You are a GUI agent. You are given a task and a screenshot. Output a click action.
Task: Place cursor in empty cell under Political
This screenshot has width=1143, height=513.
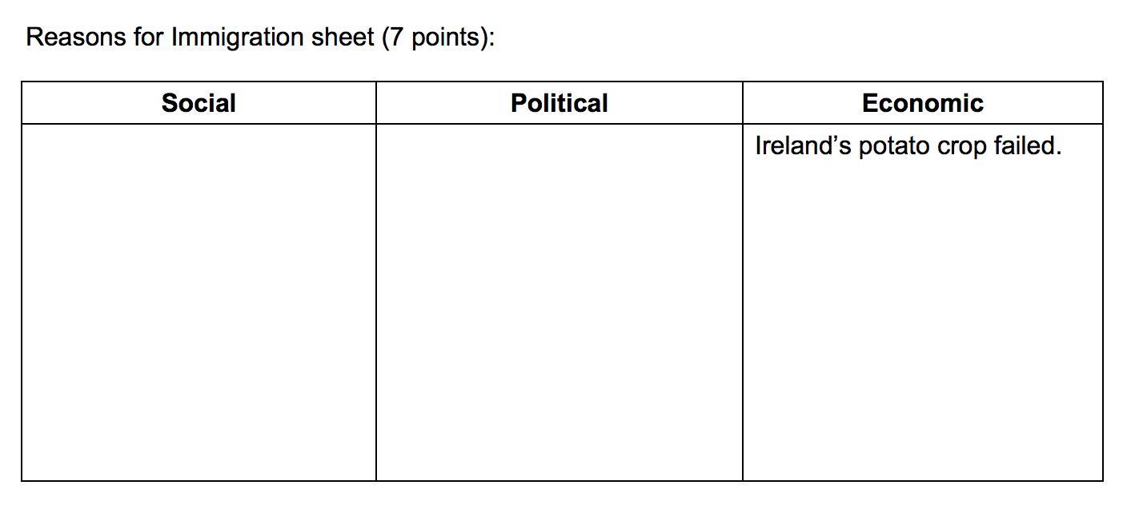pyautogui.click(x=559, y=302)
